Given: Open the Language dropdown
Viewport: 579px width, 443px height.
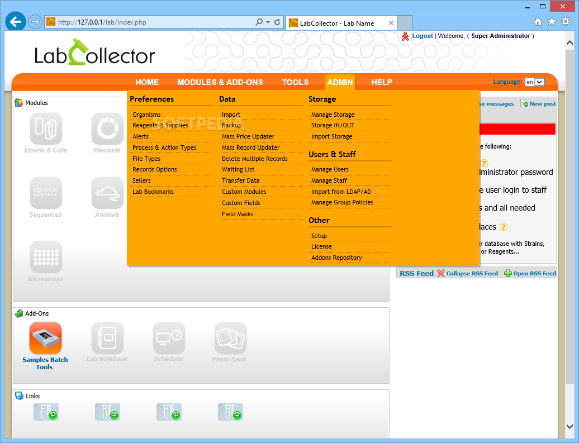Looking at the screenshot, I should click(x=535, y=82).
